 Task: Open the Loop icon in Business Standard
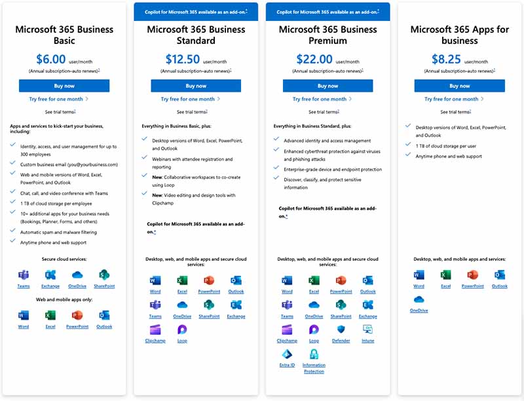coord(182,330)
